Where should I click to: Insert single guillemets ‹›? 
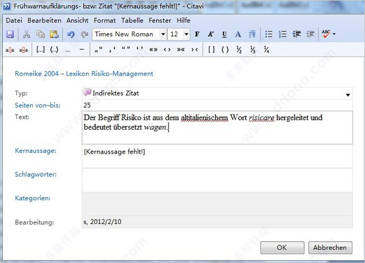click(x=167, y=50)
